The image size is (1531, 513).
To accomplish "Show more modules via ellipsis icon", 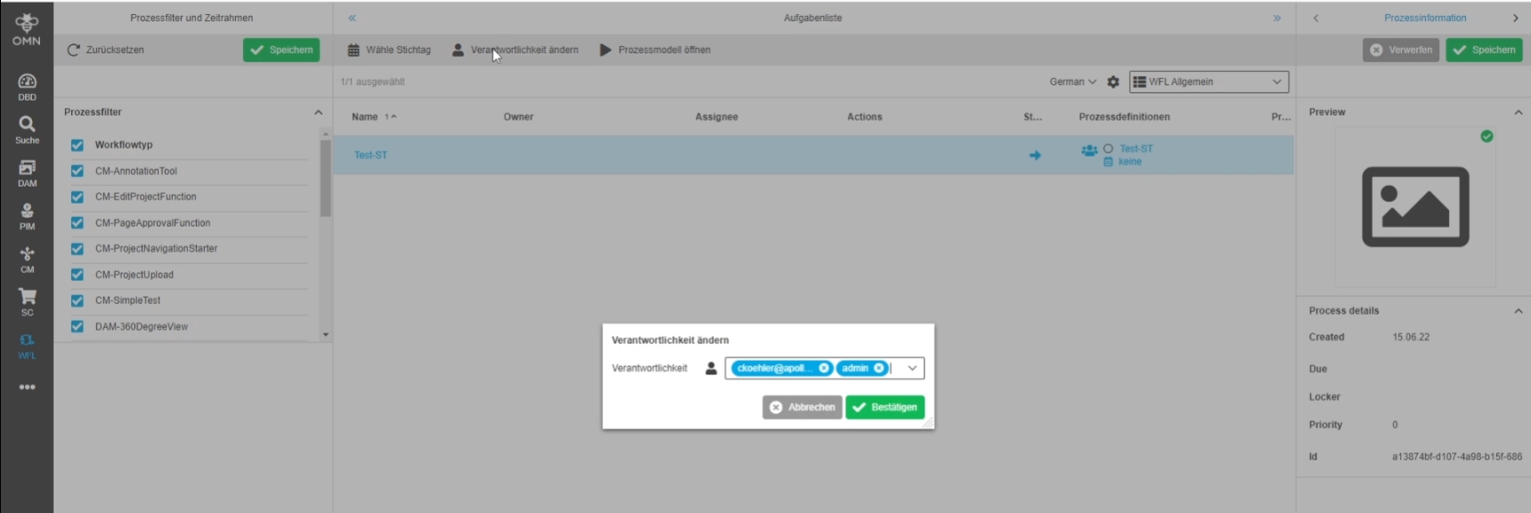I will [27, 387].
